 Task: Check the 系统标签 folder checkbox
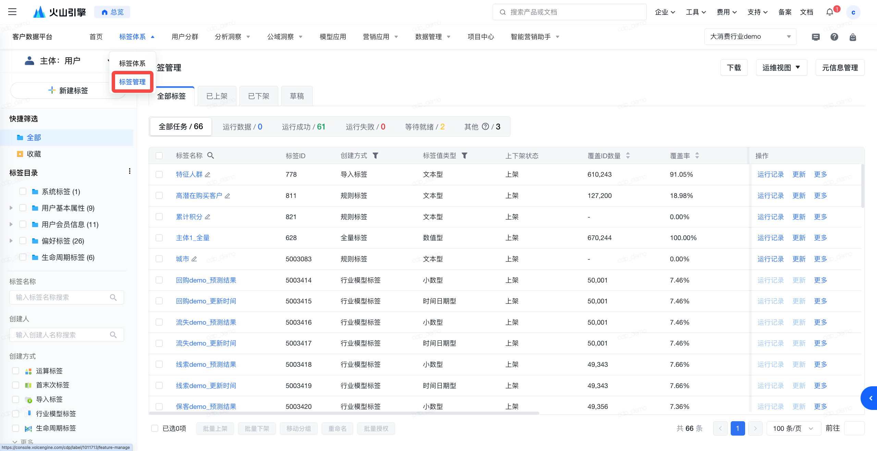tap(23, 191)
